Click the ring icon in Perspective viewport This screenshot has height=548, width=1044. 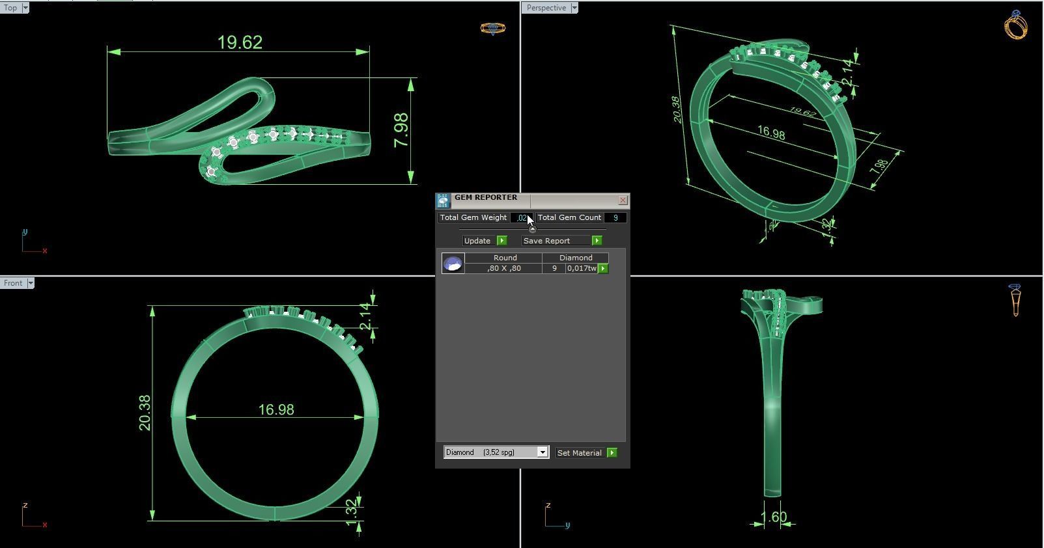[x=1016, y=25]
